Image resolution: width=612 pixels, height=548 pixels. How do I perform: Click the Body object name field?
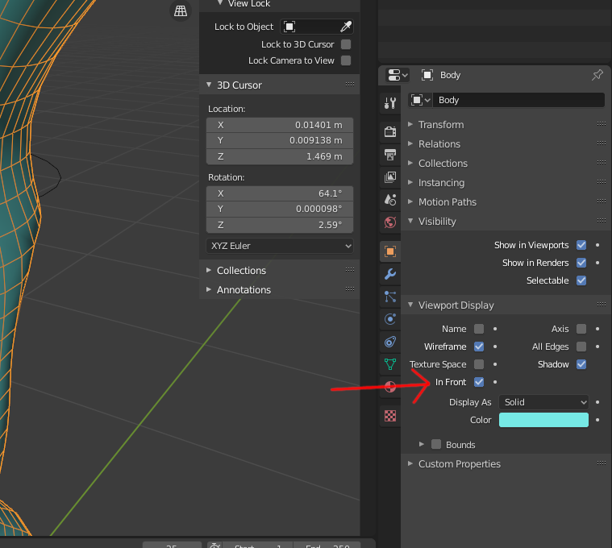[x=518, y=100]
